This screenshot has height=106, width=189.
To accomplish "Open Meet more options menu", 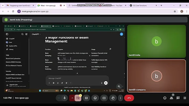I will click(120, 98).
